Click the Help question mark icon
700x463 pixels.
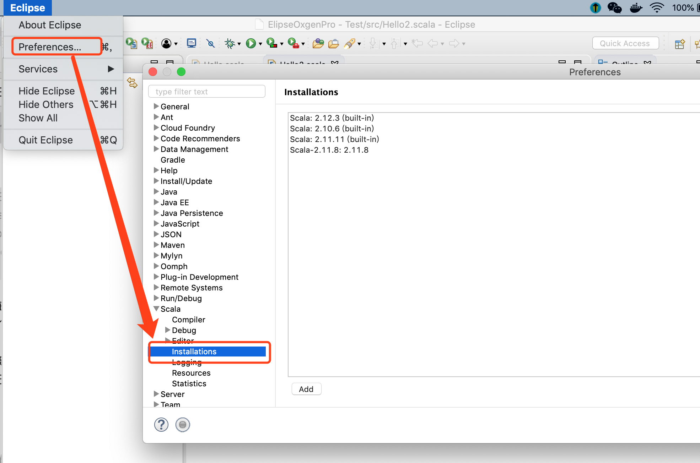point(161,424)
